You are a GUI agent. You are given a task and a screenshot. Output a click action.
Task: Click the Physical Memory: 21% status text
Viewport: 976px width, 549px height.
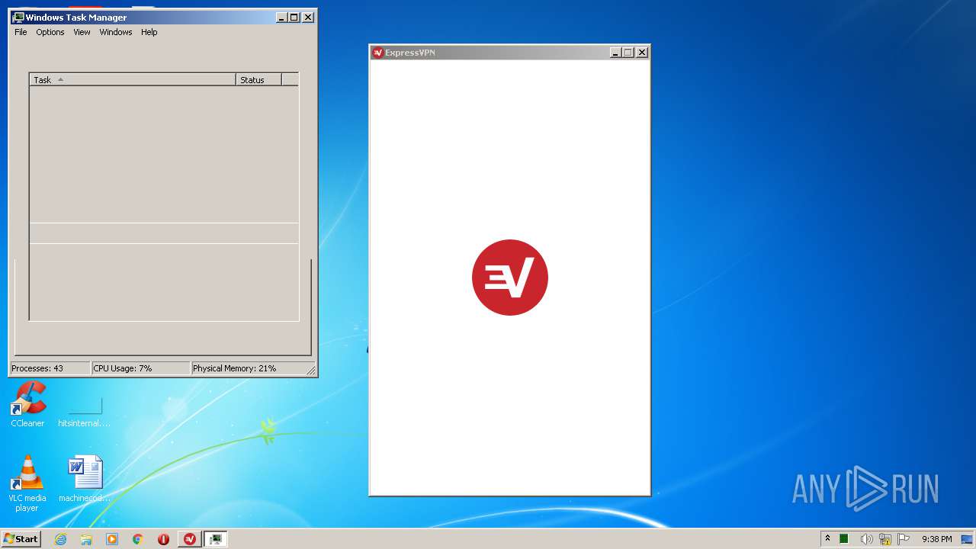point(235,368)
